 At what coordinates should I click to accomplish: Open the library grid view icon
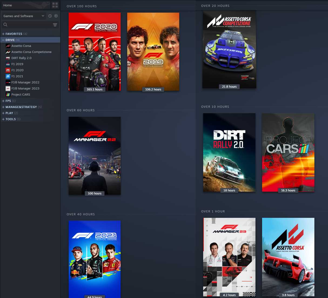[x=55, y=5]
